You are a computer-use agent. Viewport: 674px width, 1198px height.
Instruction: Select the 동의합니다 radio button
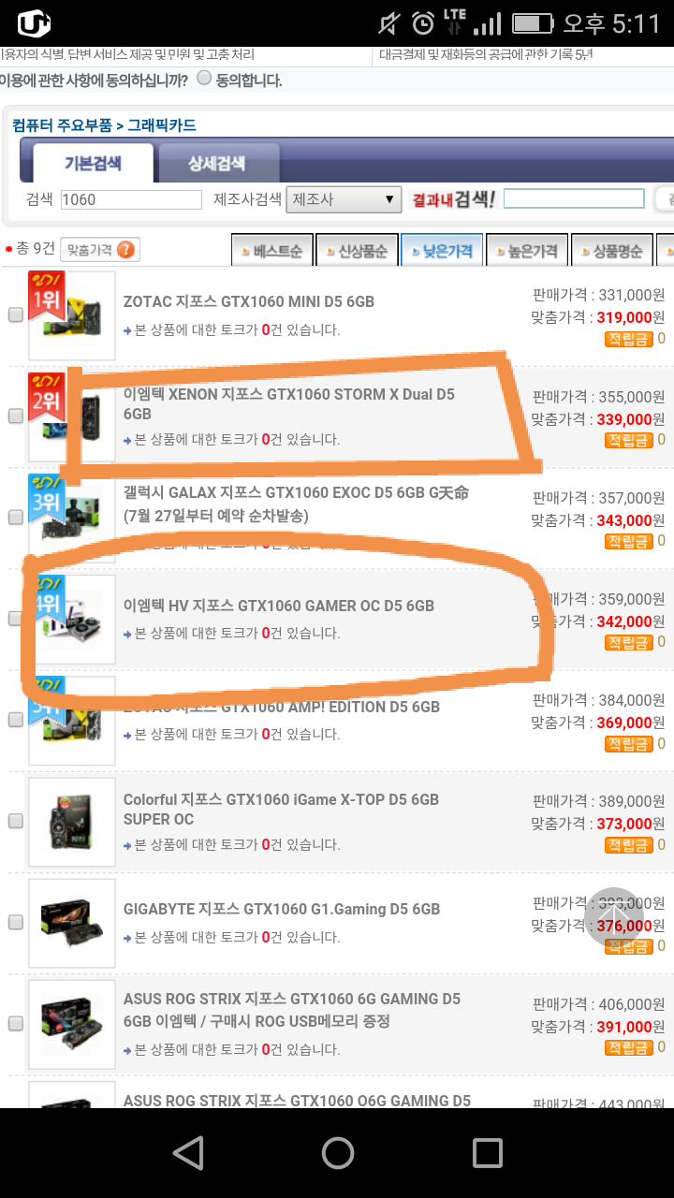[204, 79]
